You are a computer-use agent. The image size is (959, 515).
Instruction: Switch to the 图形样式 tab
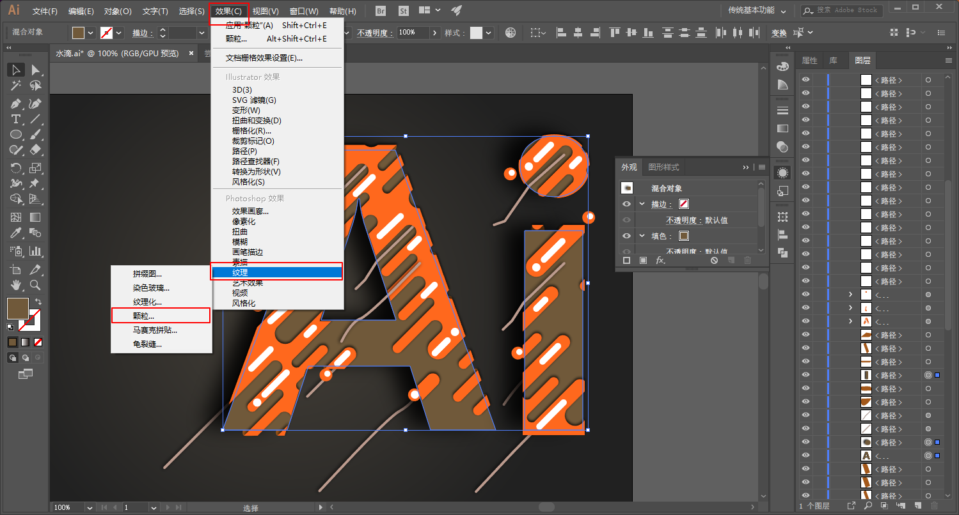tap(664, 167)
